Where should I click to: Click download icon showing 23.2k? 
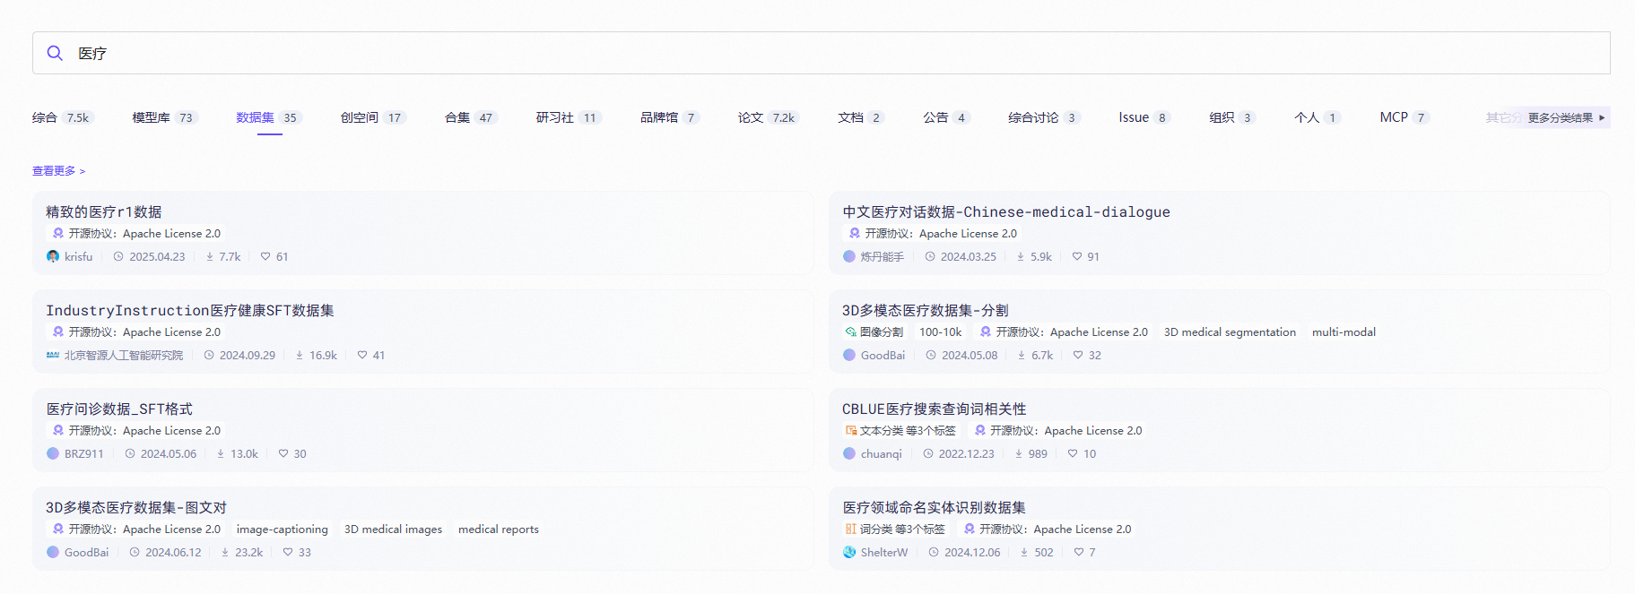pyautogui.click(x=225, y=552)
